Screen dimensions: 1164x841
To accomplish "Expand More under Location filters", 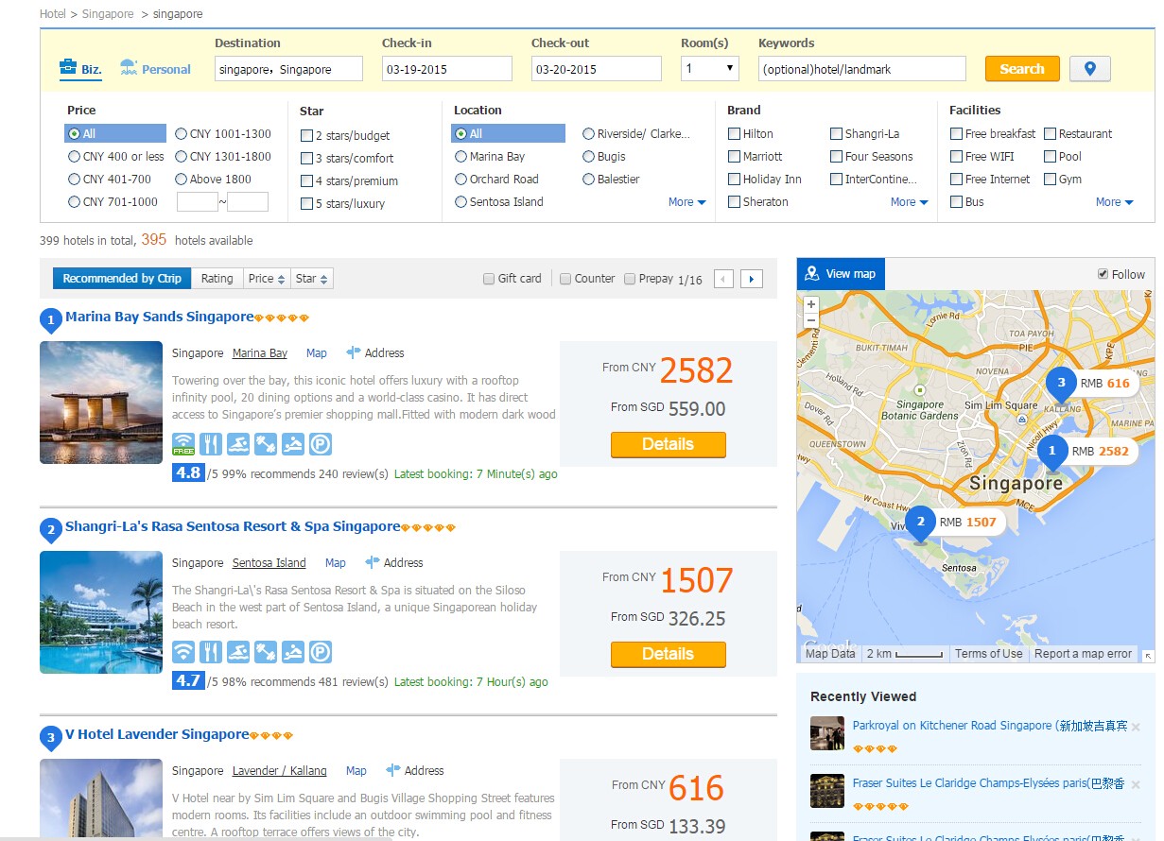I will [x=686, y=201].
